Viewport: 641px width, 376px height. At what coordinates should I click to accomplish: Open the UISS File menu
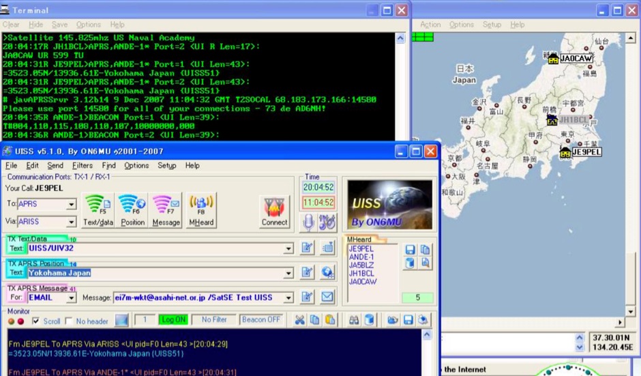pos(11,165)
